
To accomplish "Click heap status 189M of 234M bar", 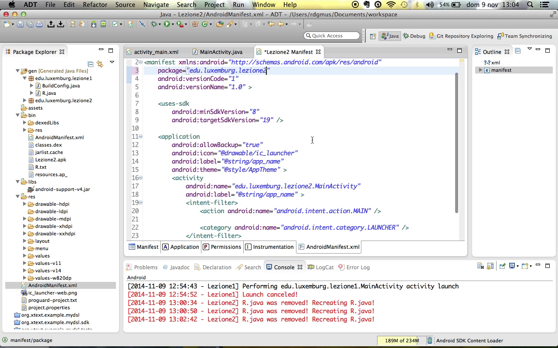I will (x=401, y=341).
